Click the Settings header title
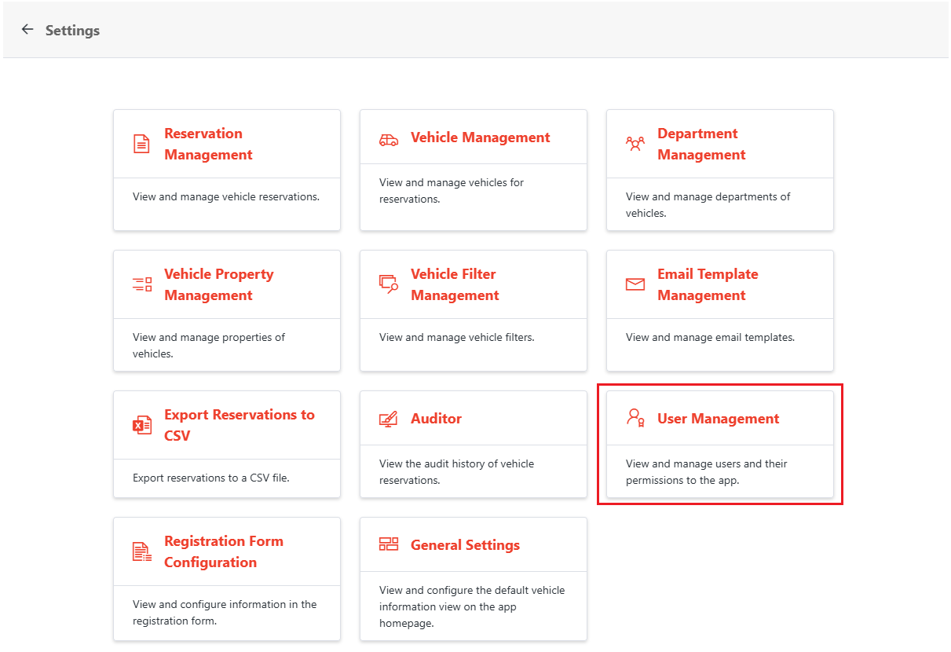Viewport: 951px width, 652px height. coord(72,30)
